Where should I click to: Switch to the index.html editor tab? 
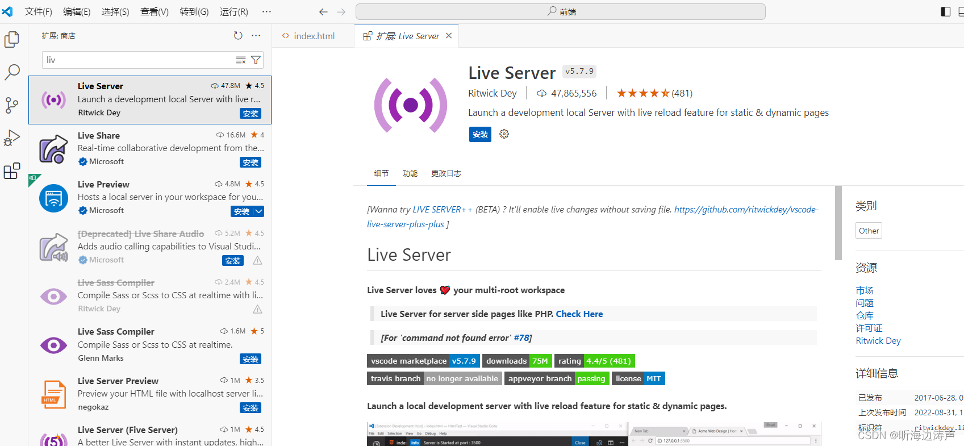[314, 36]
